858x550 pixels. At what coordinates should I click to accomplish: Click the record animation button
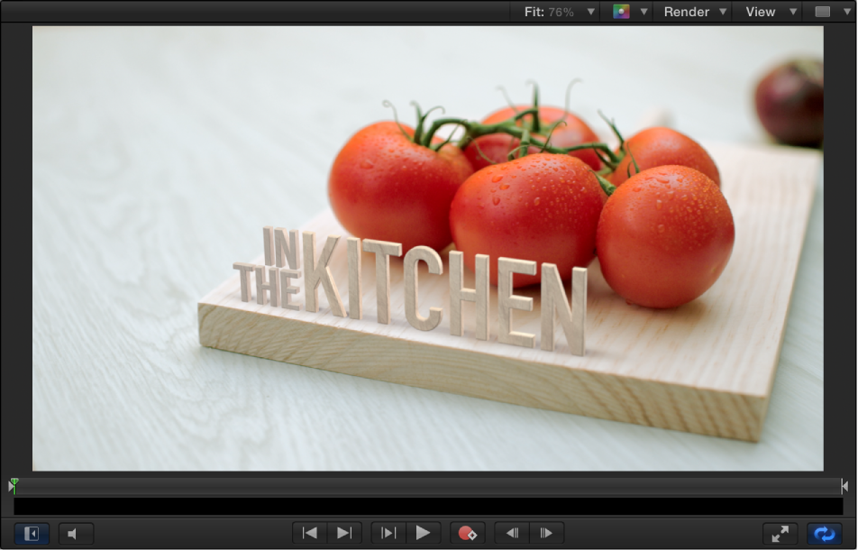467,533
